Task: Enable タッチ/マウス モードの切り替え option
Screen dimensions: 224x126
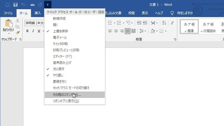Action: 74,88
